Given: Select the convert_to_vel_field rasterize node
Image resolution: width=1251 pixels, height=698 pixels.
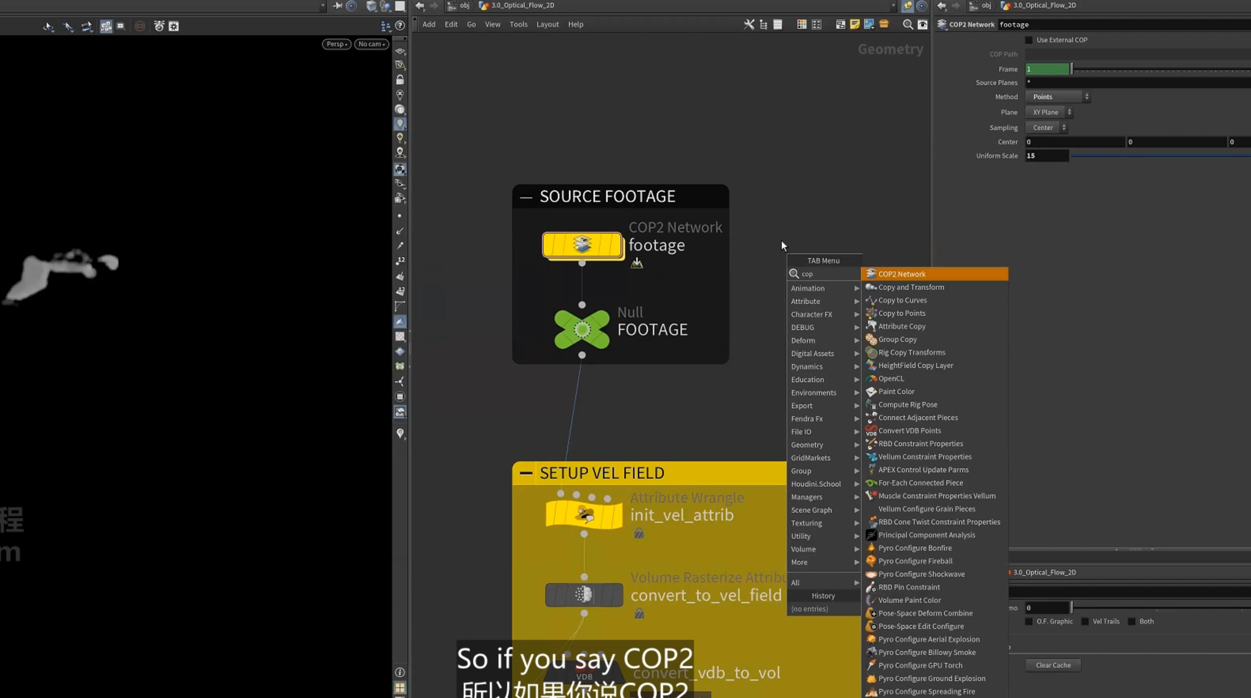Looking at the screenshot, I should click(584, 595).
